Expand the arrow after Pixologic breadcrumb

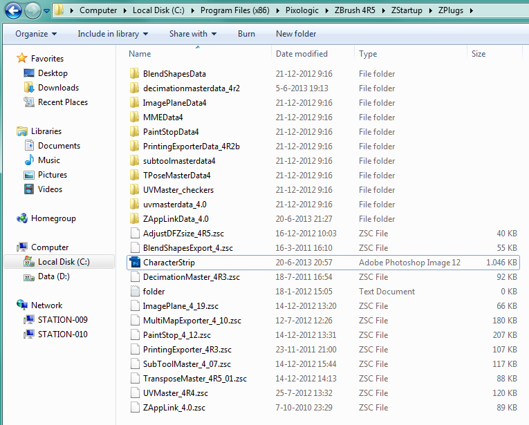coord(326,11)
